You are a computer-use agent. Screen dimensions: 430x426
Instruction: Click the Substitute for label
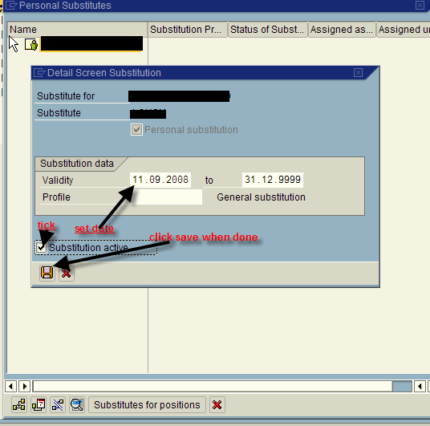[66, 96]
